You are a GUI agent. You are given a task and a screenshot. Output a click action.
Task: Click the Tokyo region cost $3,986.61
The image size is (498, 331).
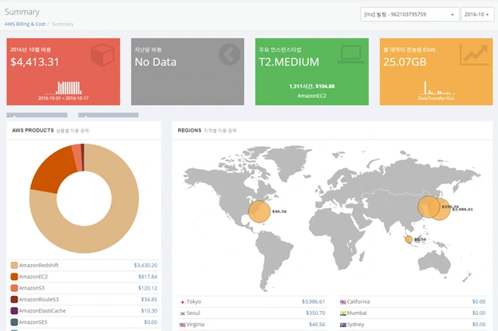[x=313, y=301]
